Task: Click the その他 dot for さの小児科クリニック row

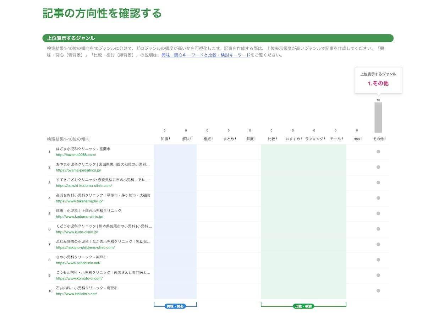Action: pyautogui.click(x=378, y=260)
